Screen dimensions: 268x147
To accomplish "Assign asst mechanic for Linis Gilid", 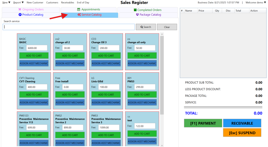I will [x=106, y=102].
